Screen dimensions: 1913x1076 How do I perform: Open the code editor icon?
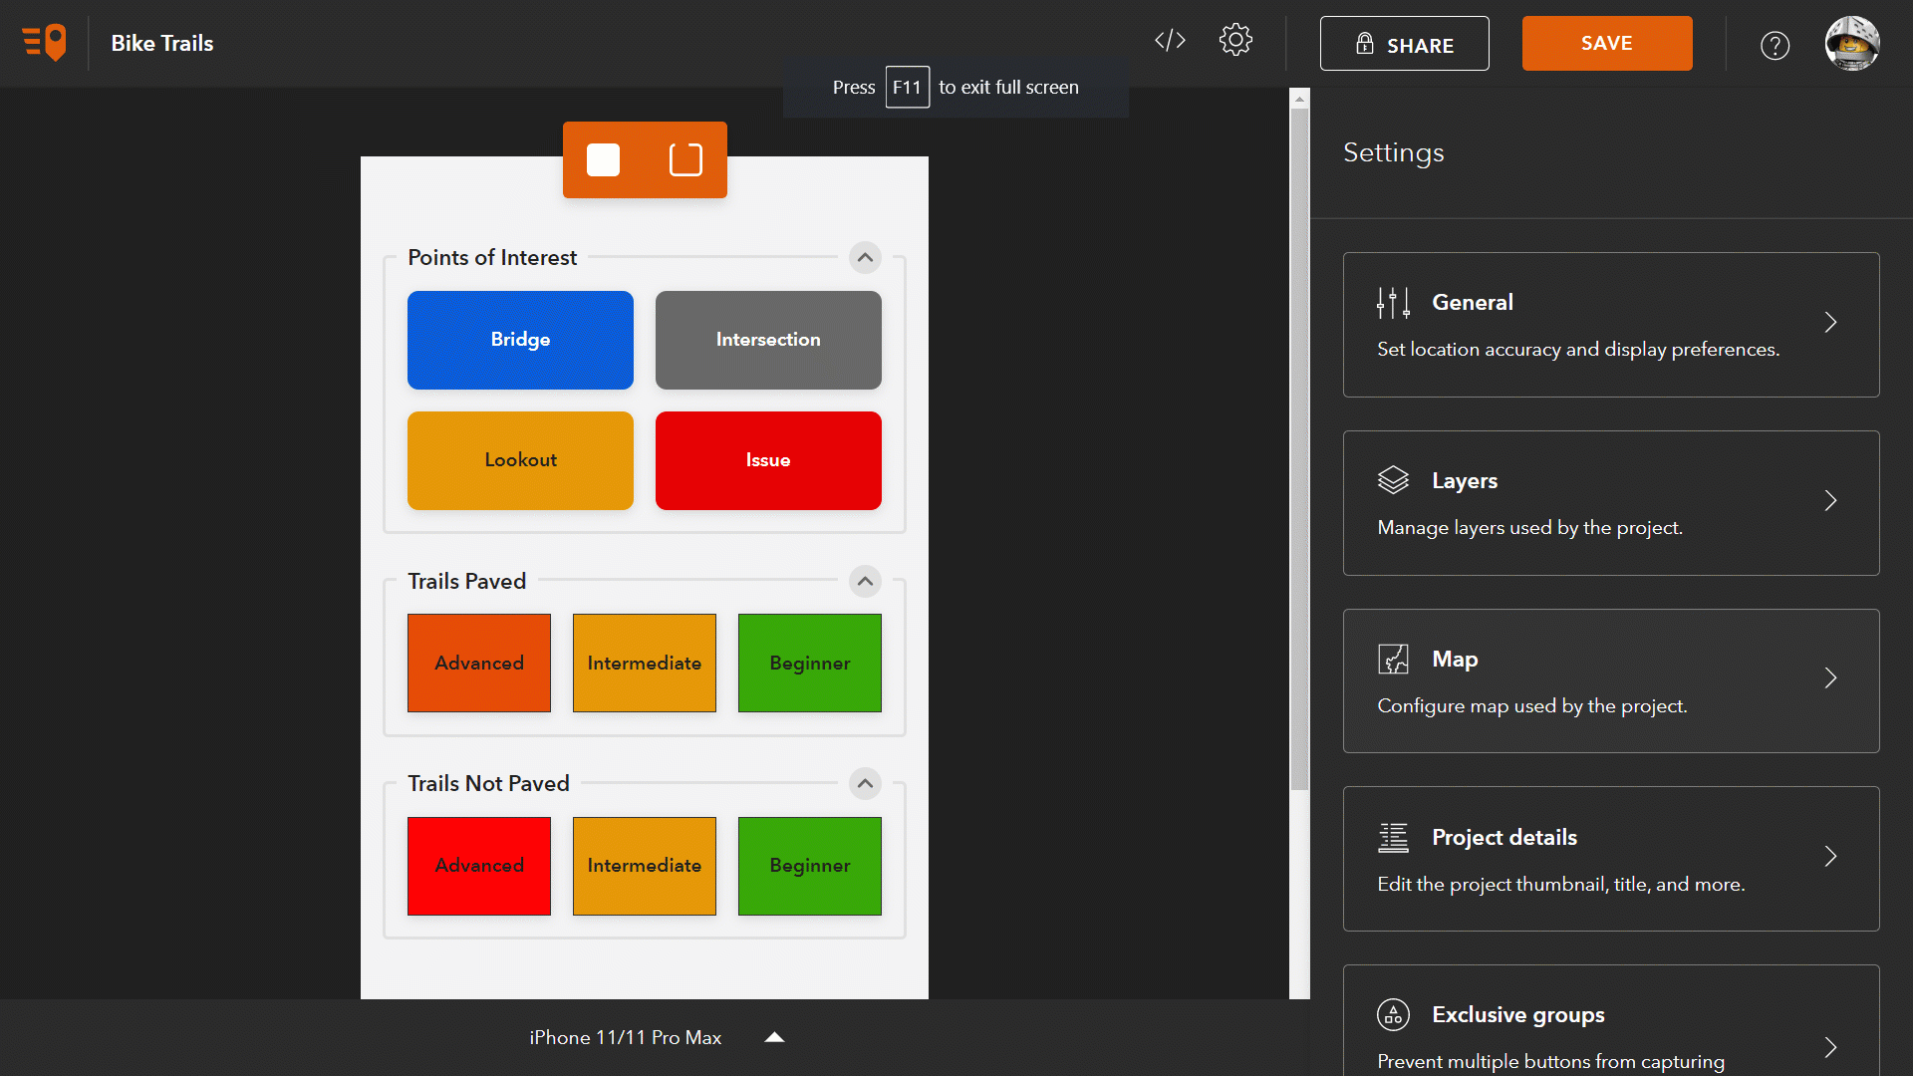pos(1170,41)
